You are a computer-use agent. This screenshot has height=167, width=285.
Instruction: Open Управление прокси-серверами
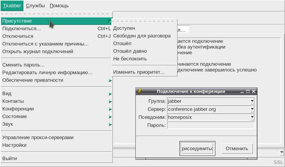coord(57,138)
